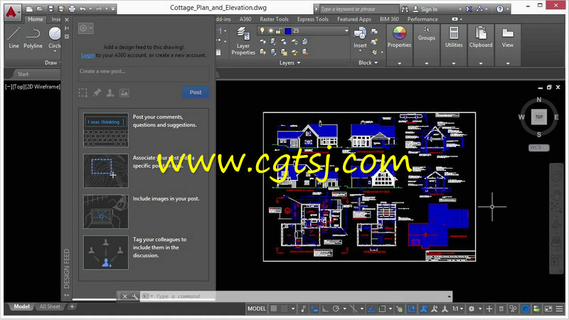Click the TOP face of the ViewCube
The image size is (569, 320).
click(539, 117)
